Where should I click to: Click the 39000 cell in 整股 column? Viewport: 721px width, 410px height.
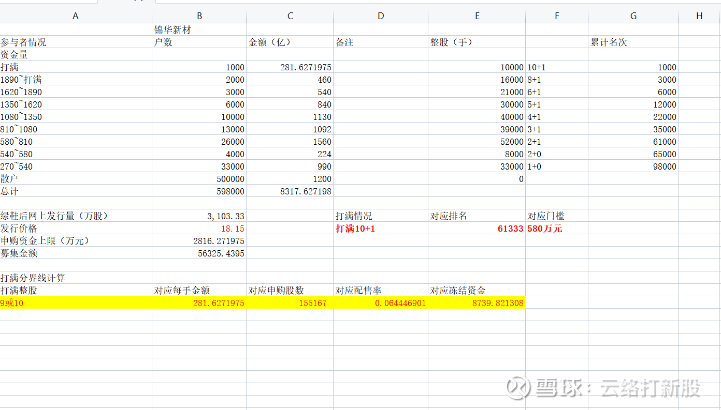pyautogui.click(x=477, y=129)
